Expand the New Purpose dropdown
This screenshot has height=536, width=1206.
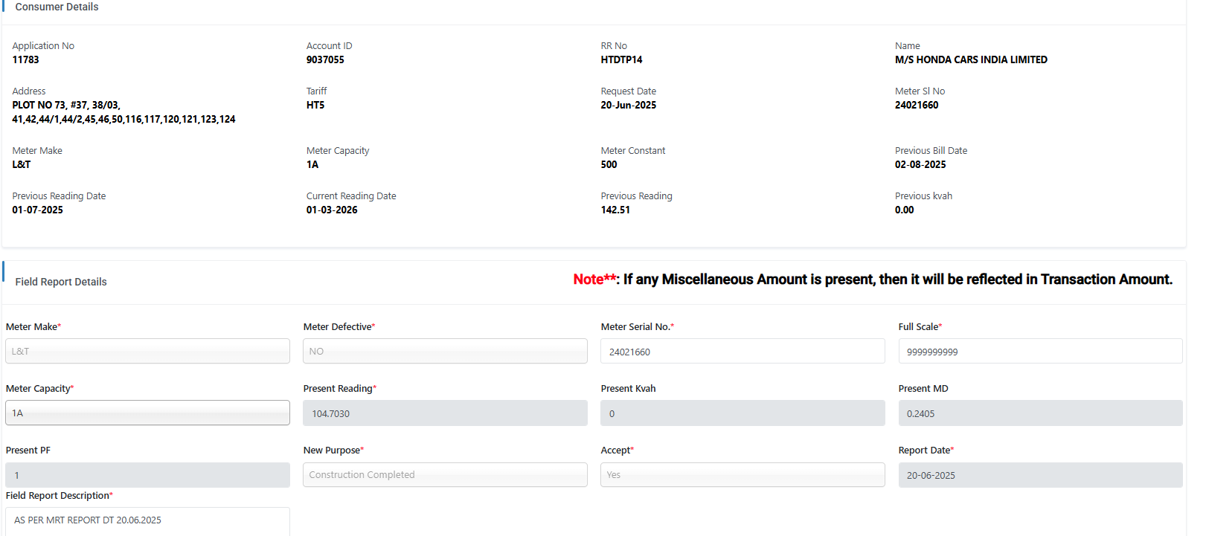pyautogui.click(x=445, y=474)
